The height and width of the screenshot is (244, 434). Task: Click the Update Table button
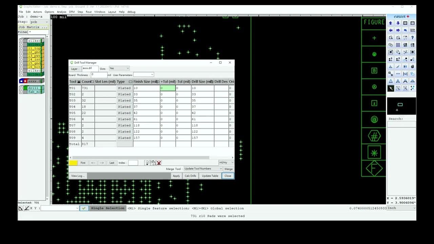[210, 176]
